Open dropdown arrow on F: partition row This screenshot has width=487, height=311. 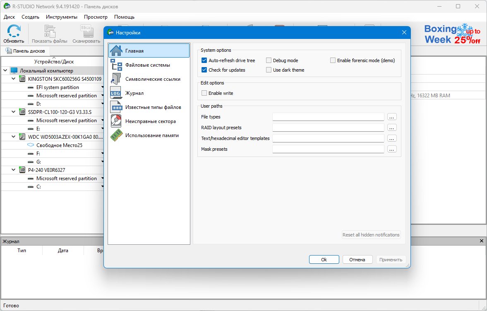[102, 154]
